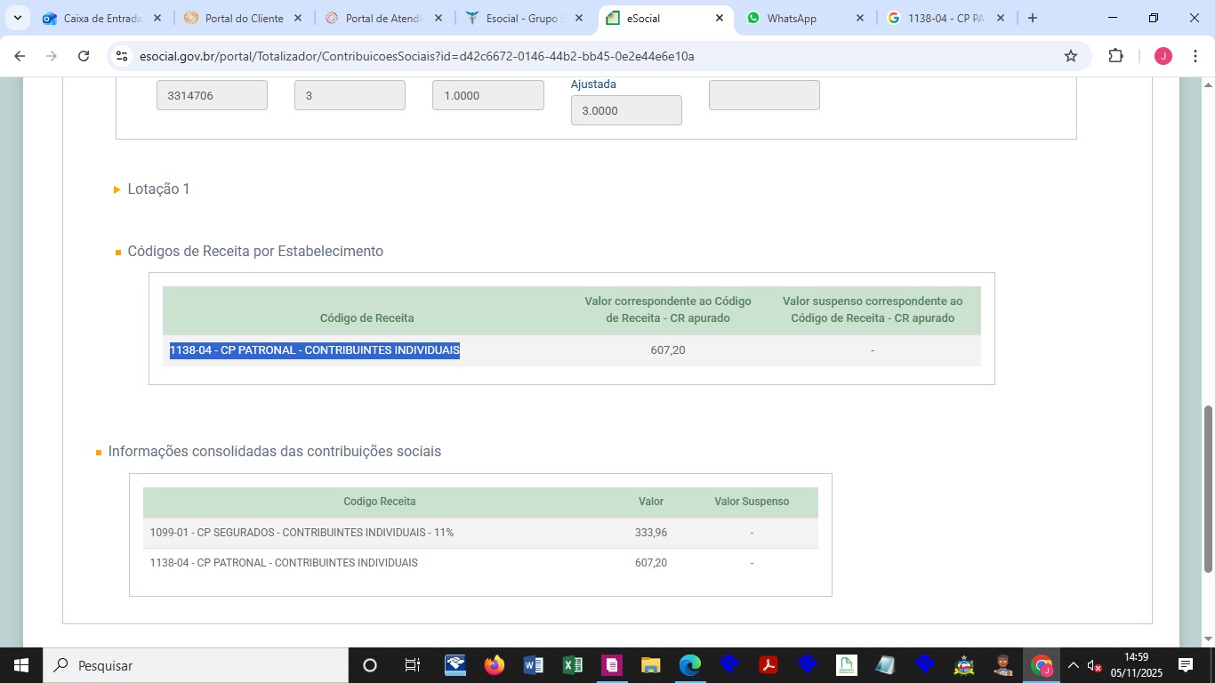Click the page vertical scrollbar thumb

click(1208, 489)
